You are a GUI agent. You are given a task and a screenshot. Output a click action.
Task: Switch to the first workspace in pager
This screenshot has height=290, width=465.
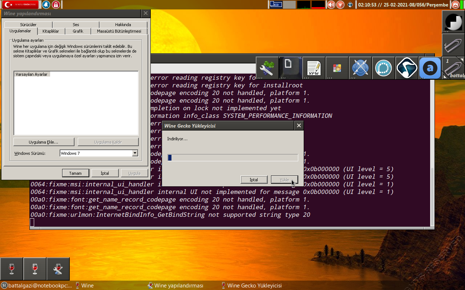click(276, 5)
